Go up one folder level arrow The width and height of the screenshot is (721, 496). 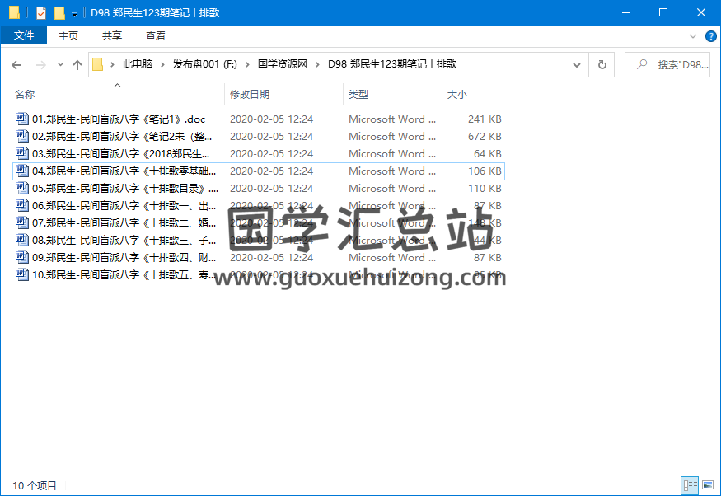[x=77, y=65]
